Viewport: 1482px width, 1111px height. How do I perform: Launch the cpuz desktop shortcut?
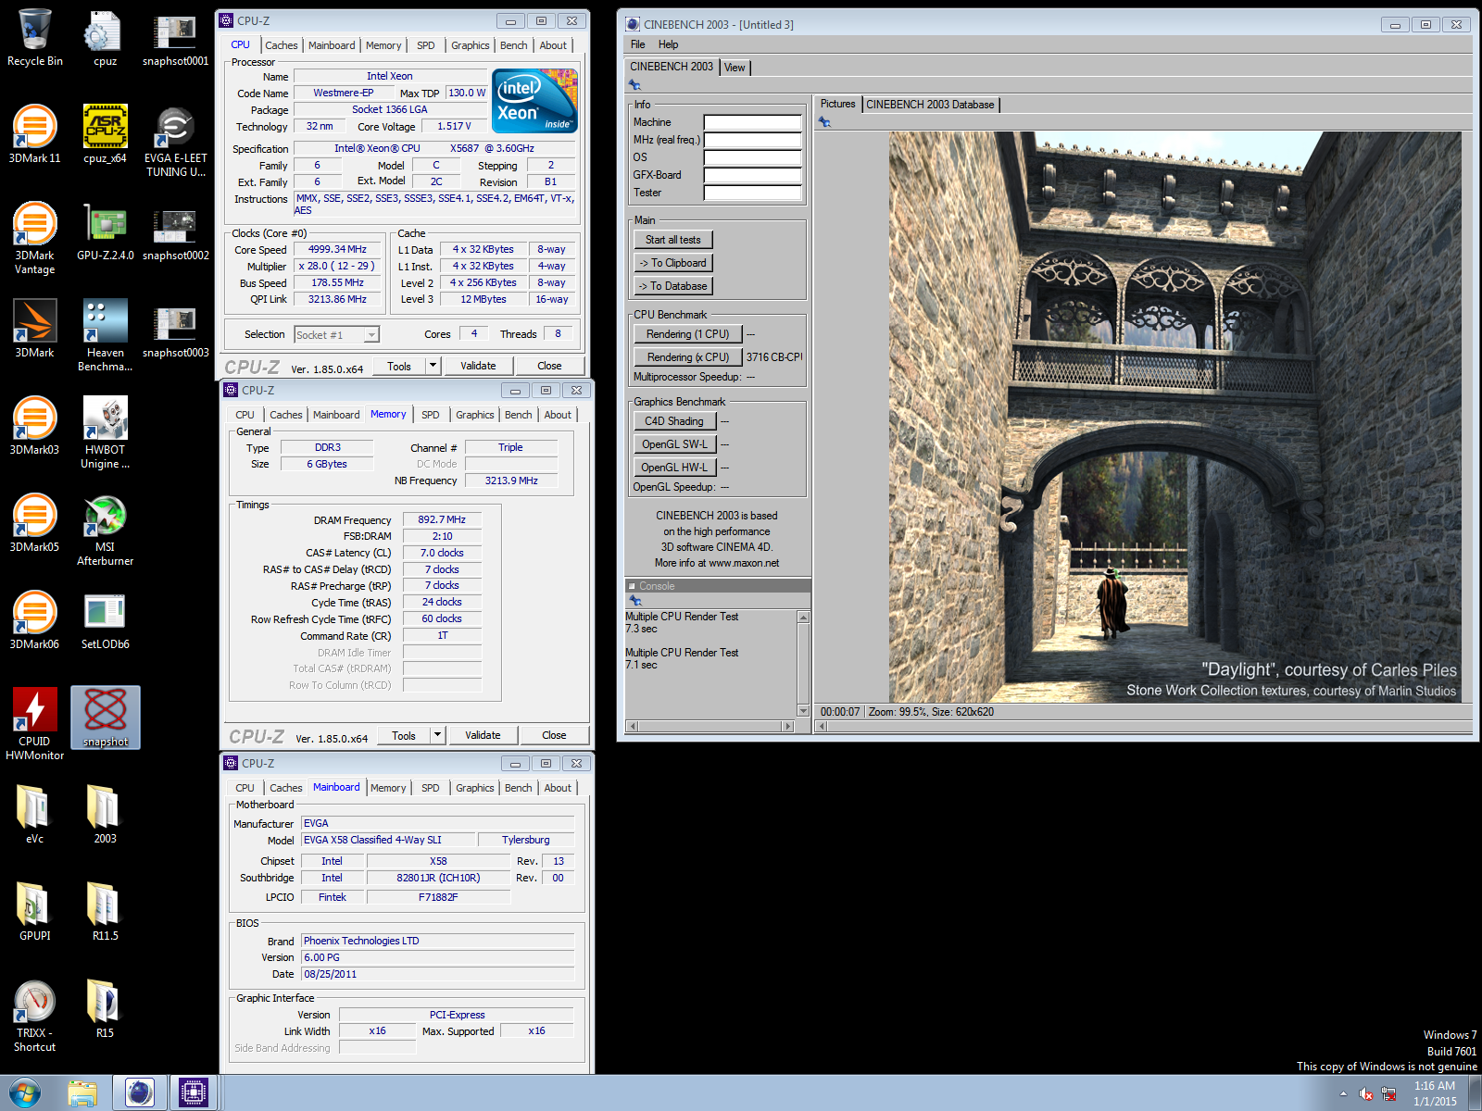[x=105, y=39]
